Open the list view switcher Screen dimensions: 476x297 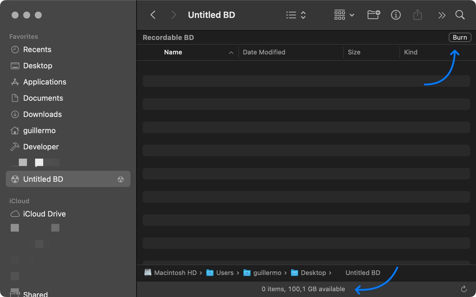click(296, 15)
